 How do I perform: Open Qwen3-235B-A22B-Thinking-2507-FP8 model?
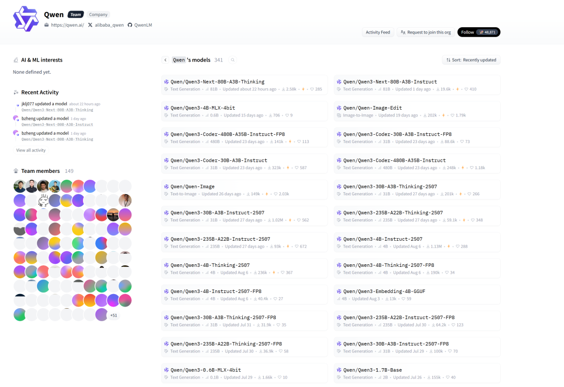click(x=244, y=347)
